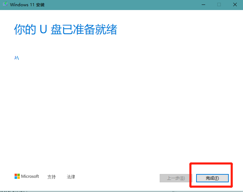
Task: Open the 法律 legal link
Action: 71,177
